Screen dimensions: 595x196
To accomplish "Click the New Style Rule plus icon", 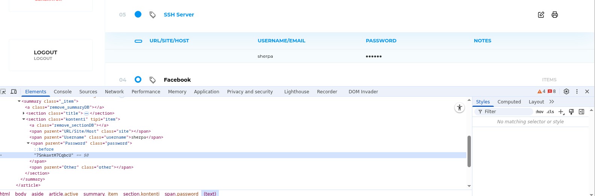I will (561, 112).
